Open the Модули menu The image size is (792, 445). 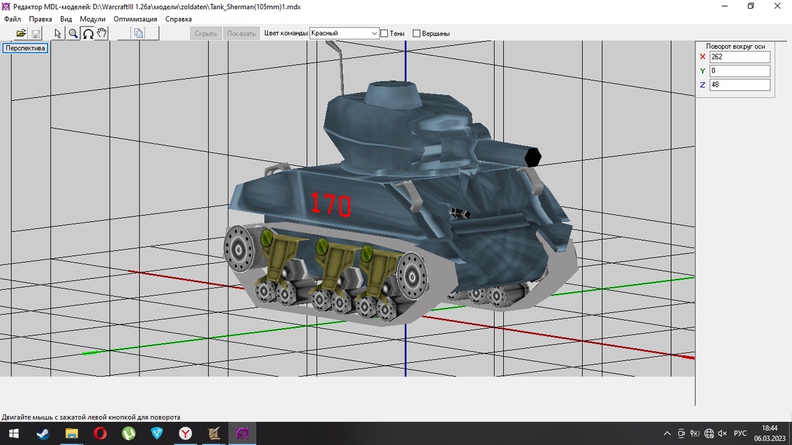(93, 19)
